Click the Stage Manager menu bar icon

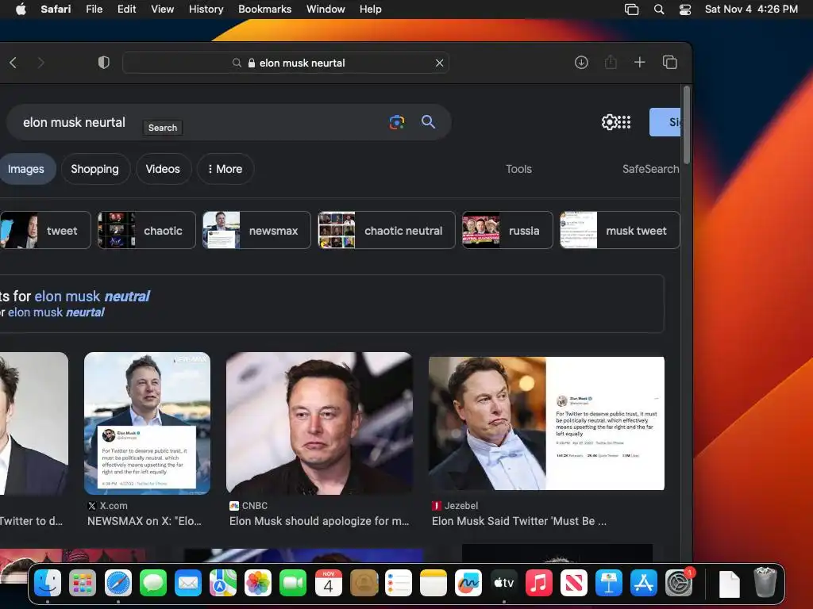(631, 10)
